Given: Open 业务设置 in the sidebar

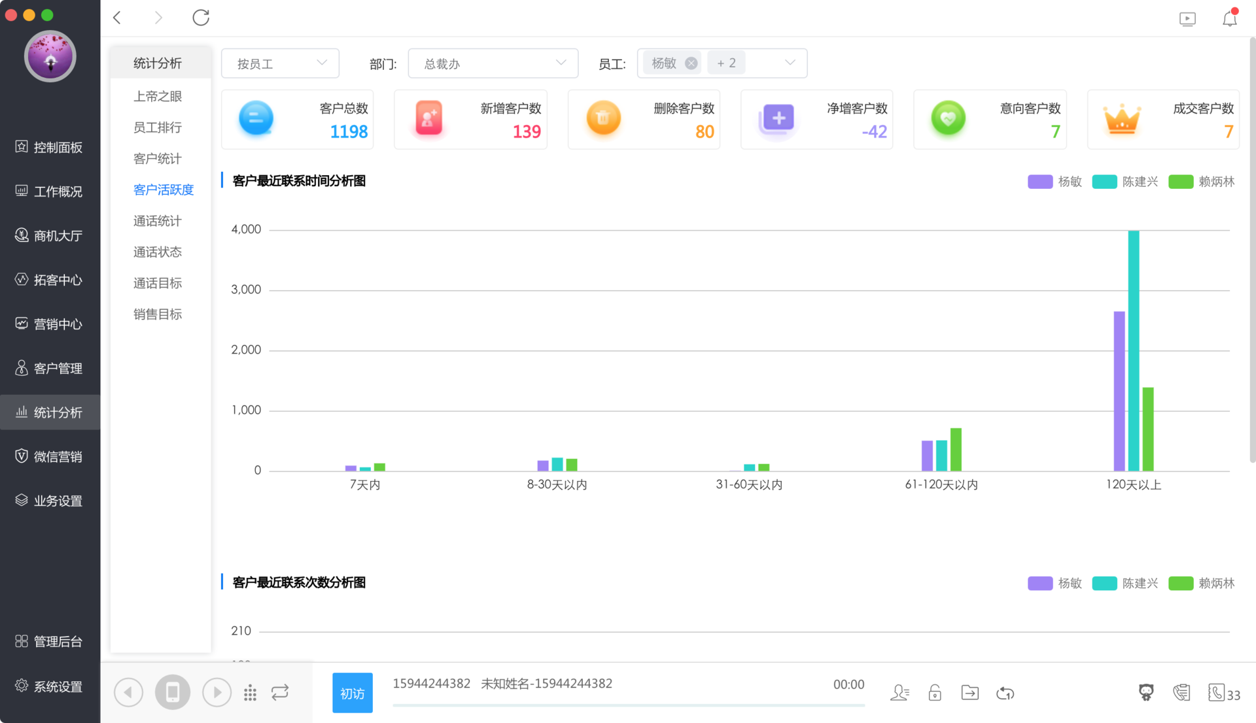Looking at the screenshot, I should (x=50, y=501).
